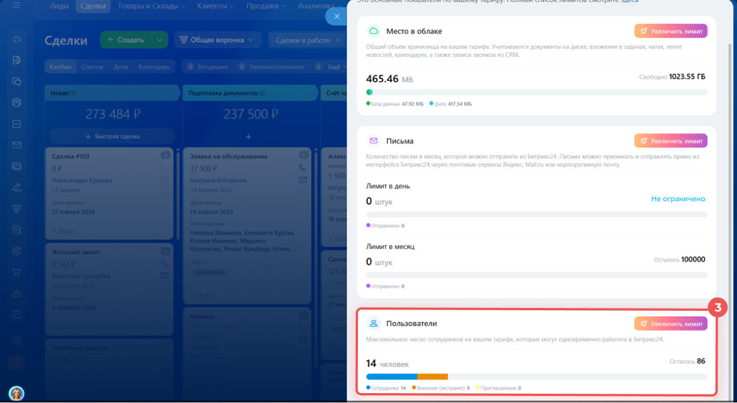Image resolution: width=737 pixels, height=403 pixels.
Task: Open the calendar icon in the left sidebar
Action: 17,314
